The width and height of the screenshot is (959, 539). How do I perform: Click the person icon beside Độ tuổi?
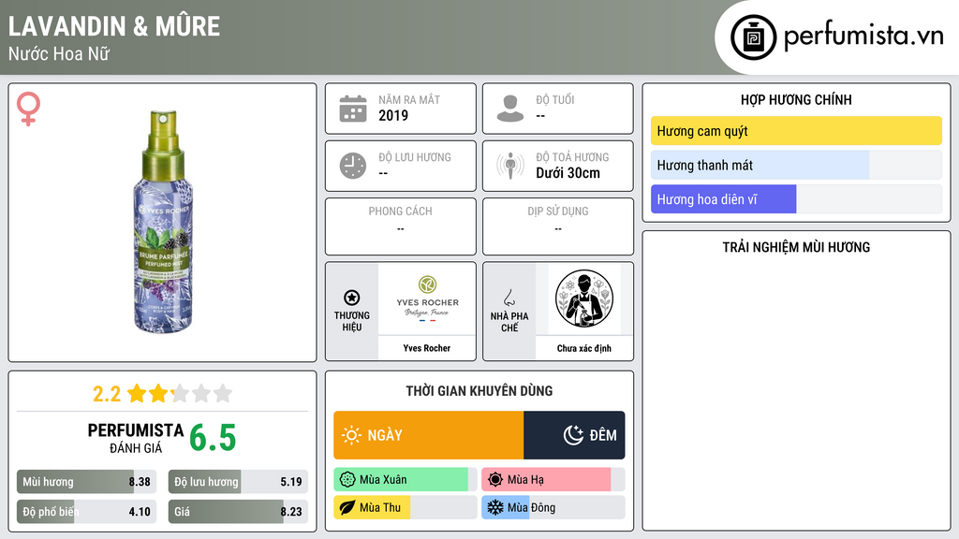coord(510,109)
